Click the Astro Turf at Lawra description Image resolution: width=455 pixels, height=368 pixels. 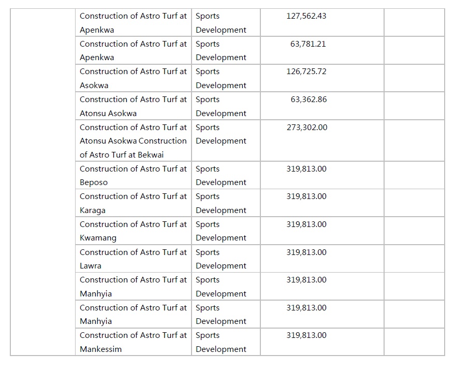pyautogui.click(x=134, y=259)
